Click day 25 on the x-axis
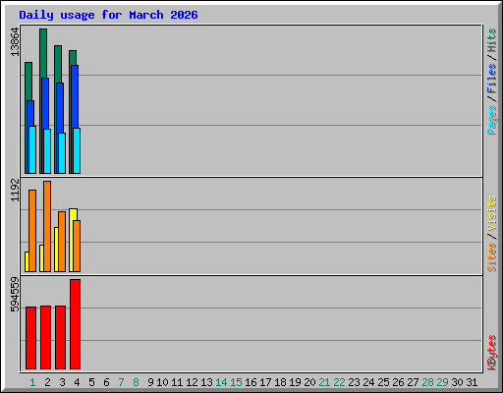The image size is (503, 393). (x=383, y=382)
